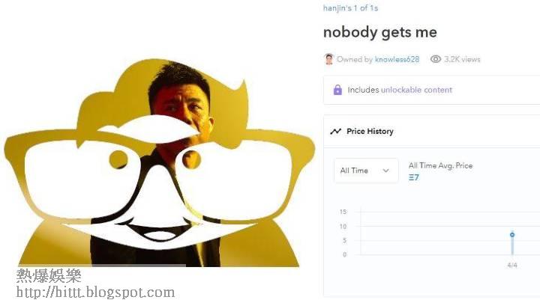Screen dimensions: 540x303
Task: Click the eye icon beside 3.2K views
Action: (435, 59)
